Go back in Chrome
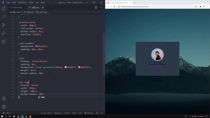The width and height of the screenshot is (210, 118). 108,7
